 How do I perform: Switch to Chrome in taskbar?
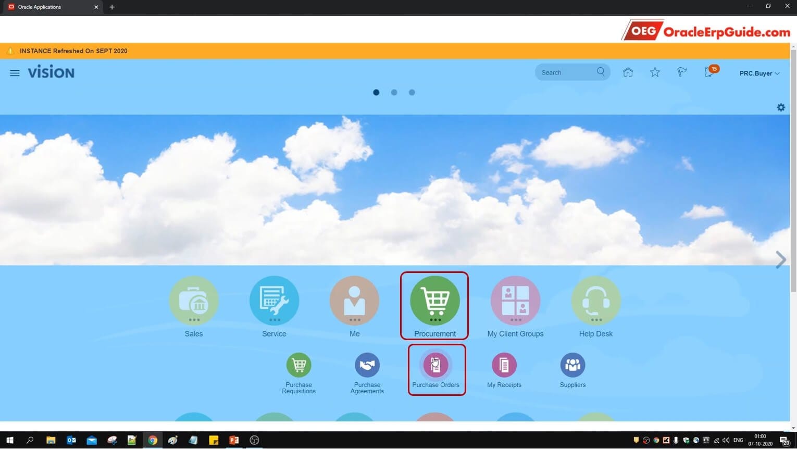click(x=153, y=440)
